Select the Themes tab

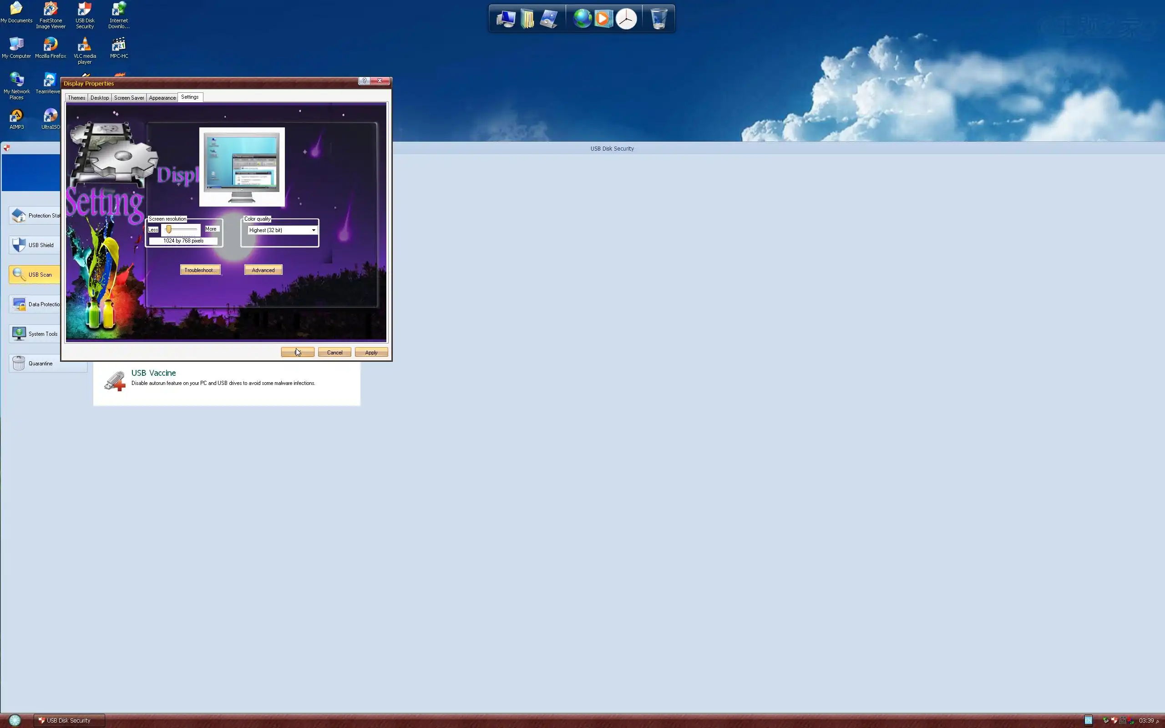click(x=76, y=98)
